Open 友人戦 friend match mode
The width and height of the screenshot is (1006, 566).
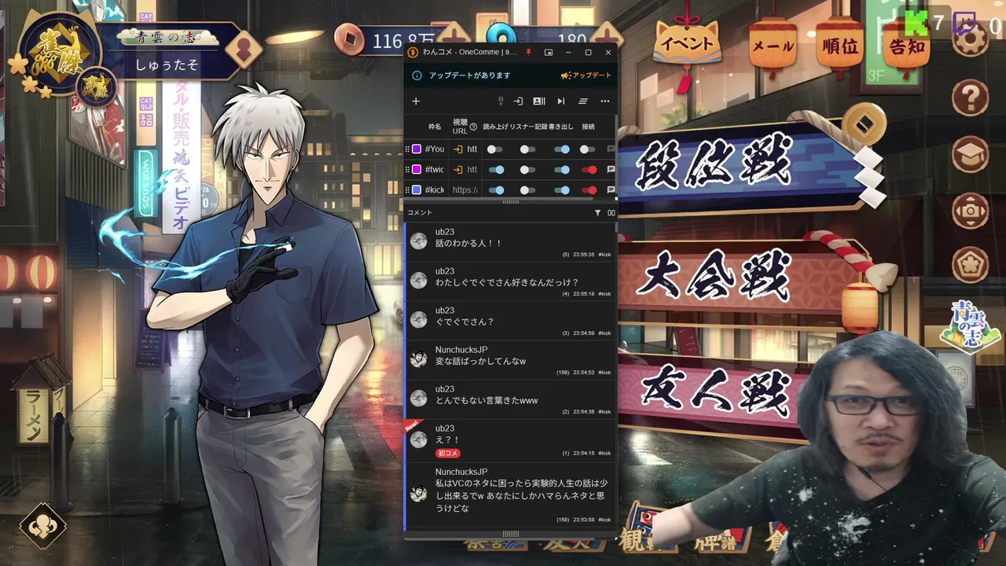711,391
